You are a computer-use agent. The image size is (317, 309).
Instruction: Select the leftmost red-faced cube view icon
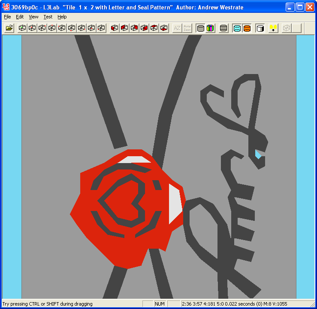115,28
